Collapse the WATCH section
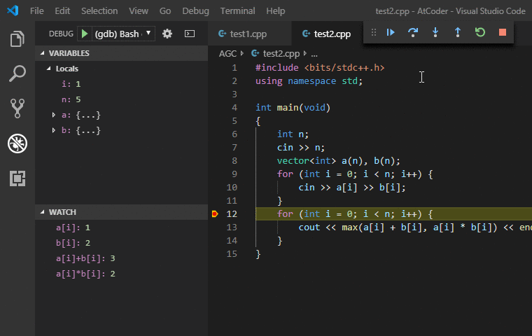The width and height of the screenshot is (532, 336). pos(62,212)
